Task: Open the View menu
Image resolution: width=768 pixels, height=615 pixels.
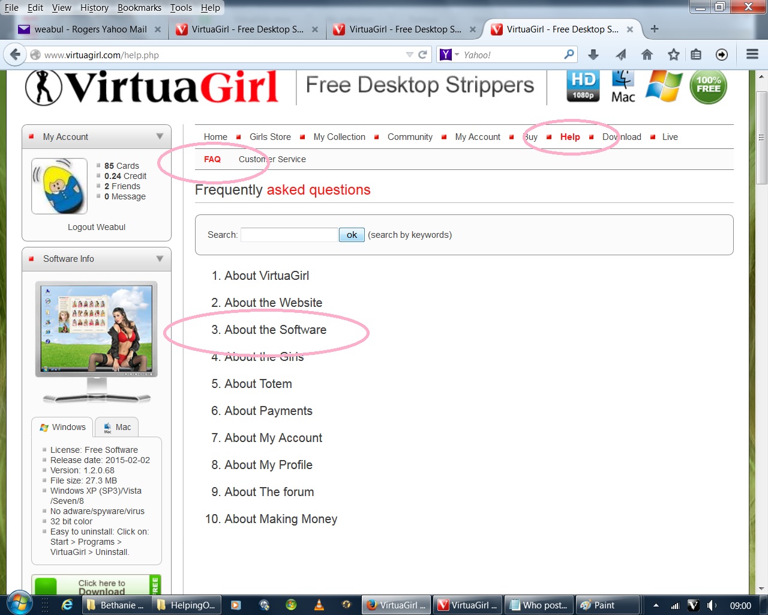Action: tap(61, 7)
